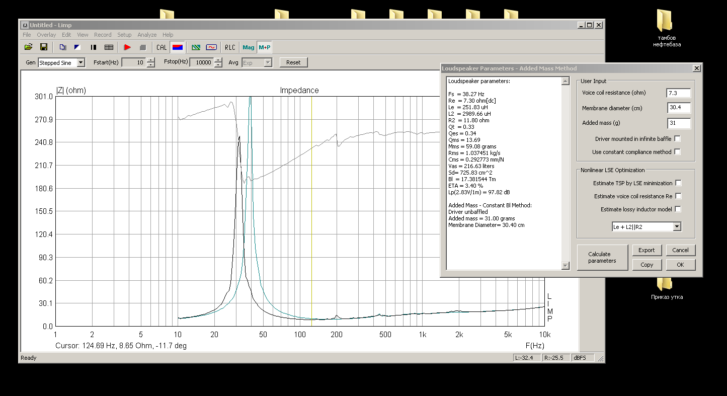Open the Analyze menu
The image size is (727, 396).
pos(147,35)
